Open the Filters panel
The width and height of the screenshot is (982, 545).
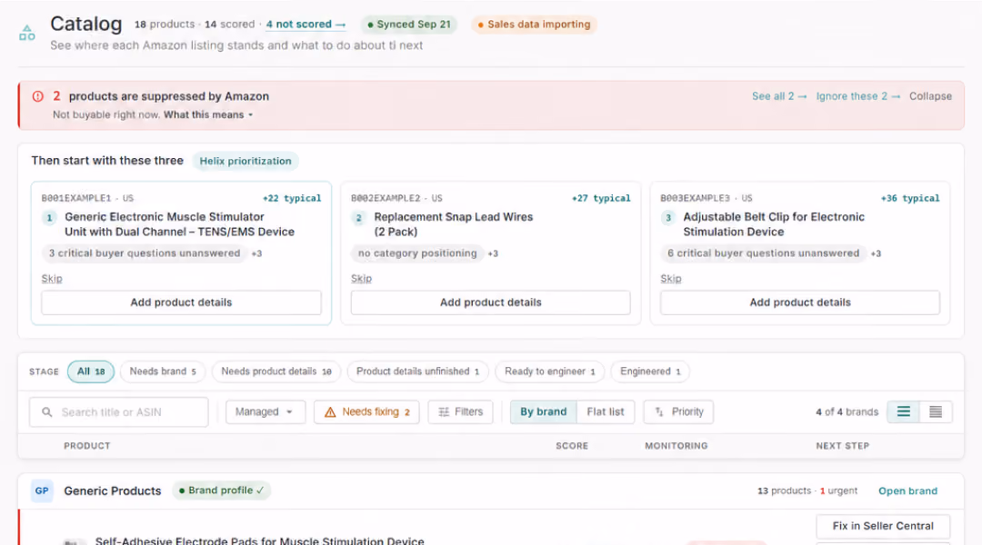[x=460, y=411]
